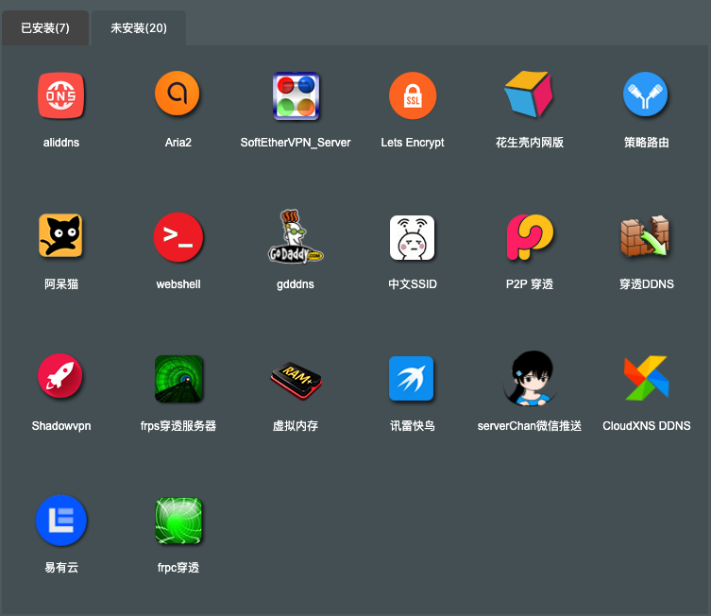Click the "虚拟内存" label
711x616 pixels.
click(296, 425)
